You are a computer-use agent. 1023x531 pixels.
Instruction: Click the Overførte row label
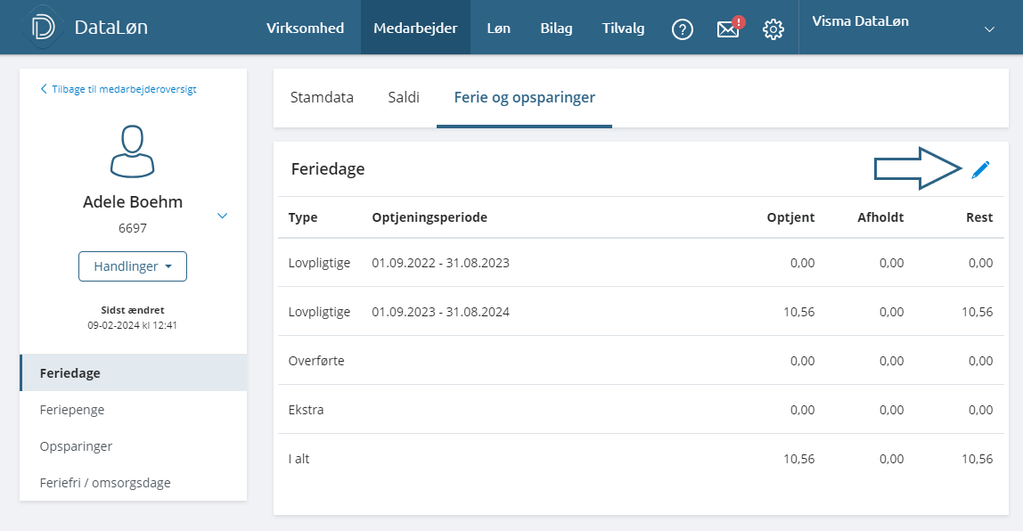315,361
